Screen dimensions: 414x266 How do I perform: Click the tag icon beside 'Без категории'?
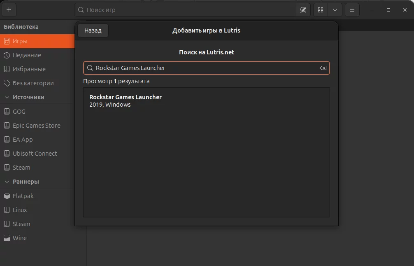pyautogui.click(x=7, y=83)
